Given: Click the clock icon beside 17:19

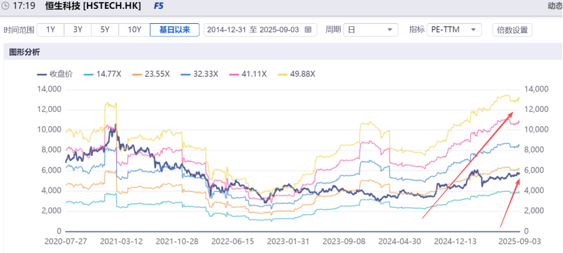Looking at the screenshot, I should coord(5,6).
